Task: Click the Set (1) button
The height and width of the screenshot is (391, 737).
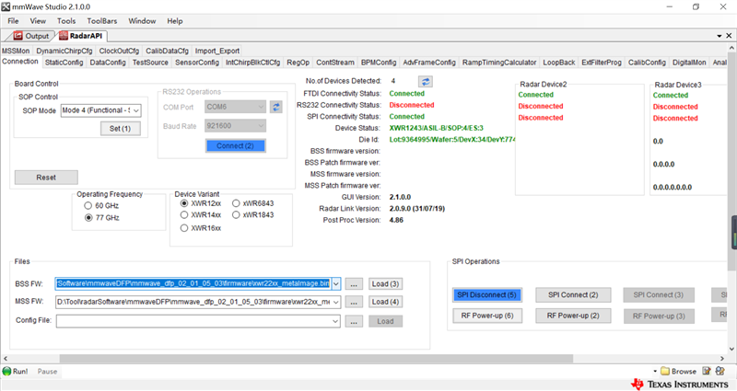Action: tap(121, 129)
